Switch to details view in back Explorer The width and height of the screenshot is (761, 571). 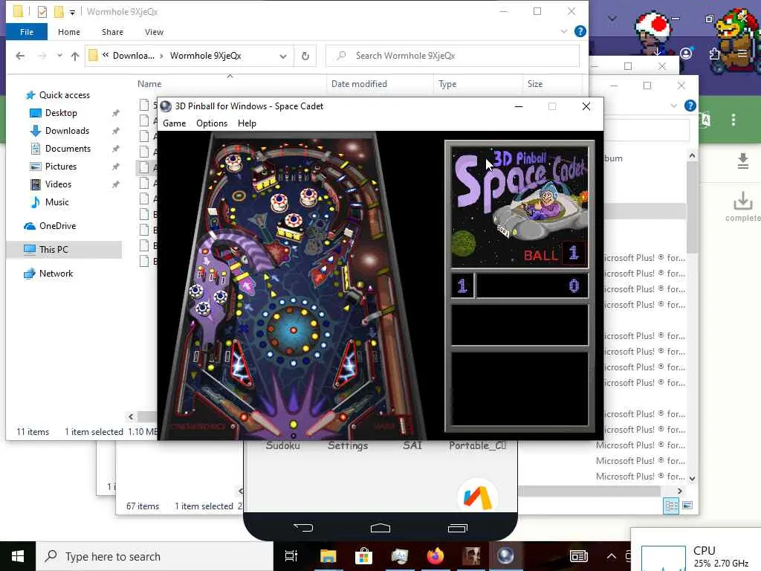click(x=671, y=506)
